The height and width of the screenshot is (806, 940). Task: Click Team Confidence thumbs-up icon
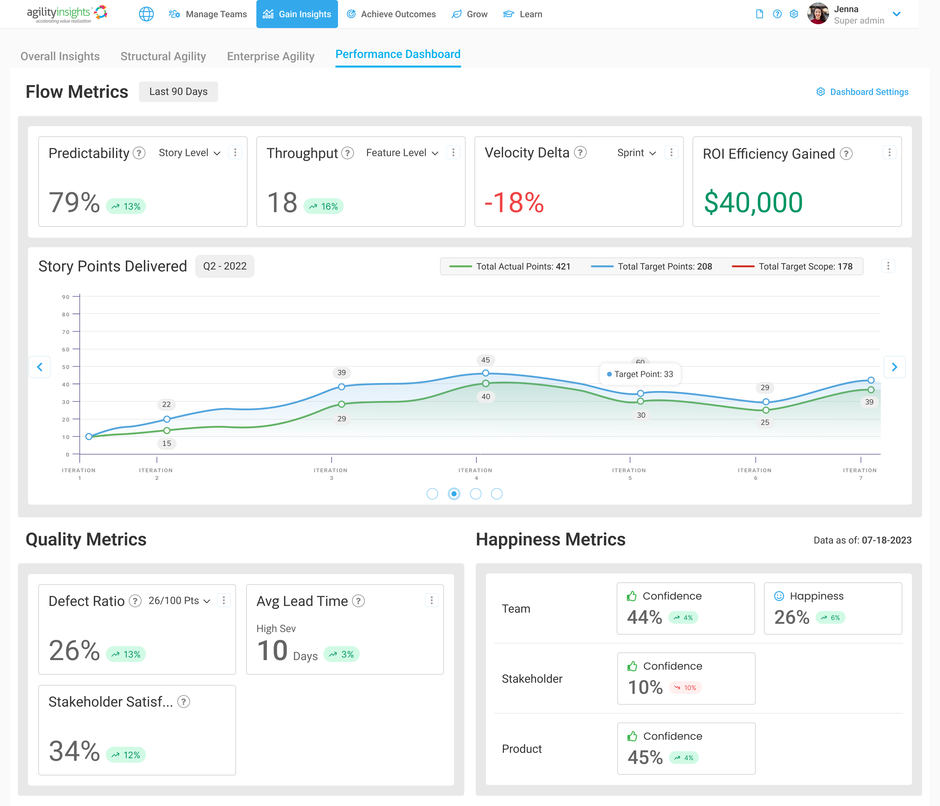(632, 596)
